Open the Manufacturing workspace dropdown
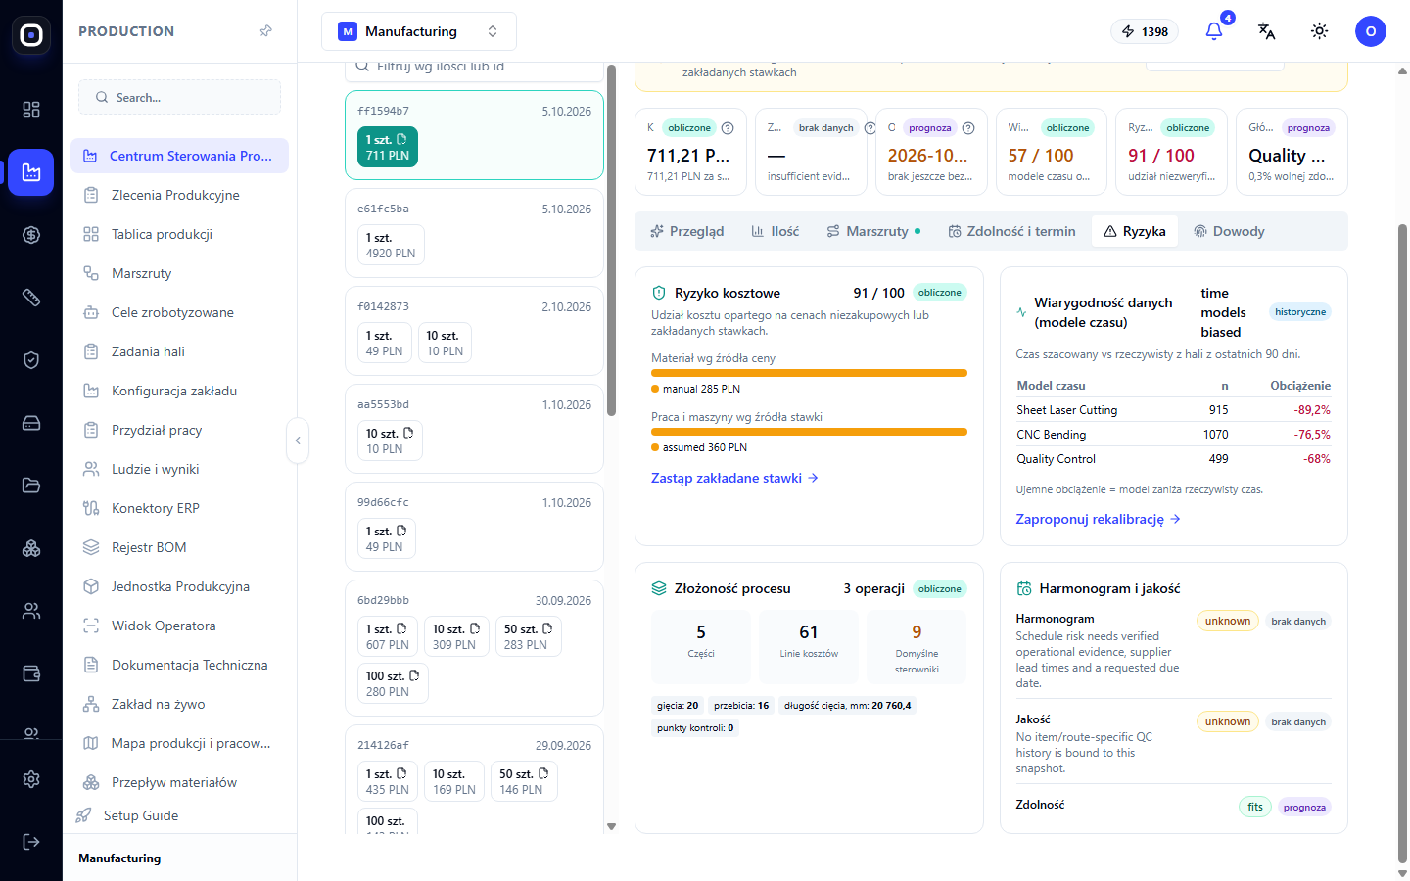The image size is (1410, 881). pyautogui.click(x=419, y=31)
